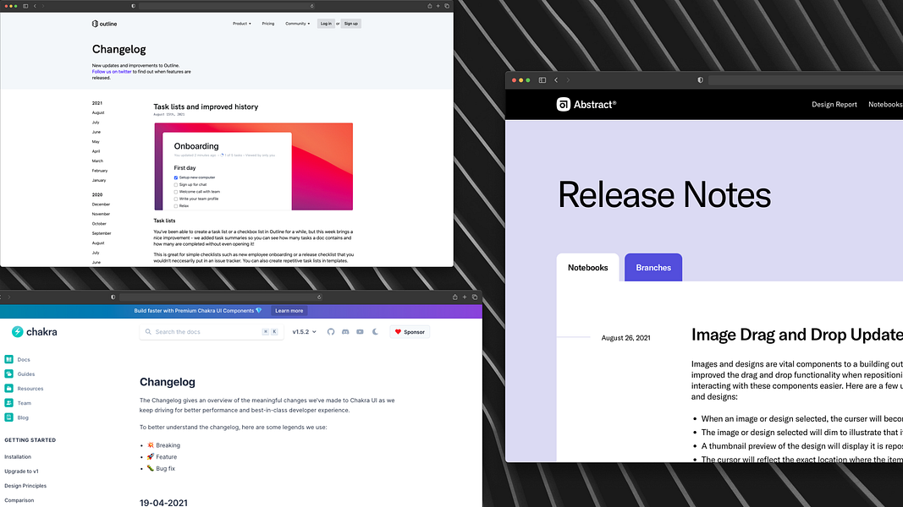Click the Comparison link in Chakra's sidebar
The height and width of the screenshot is (507, 903).
pyautogui.click(x=19, y=500)
